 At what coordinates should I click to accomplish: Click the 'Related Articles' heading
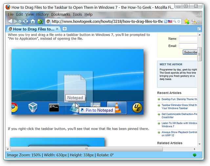(170, 143)
